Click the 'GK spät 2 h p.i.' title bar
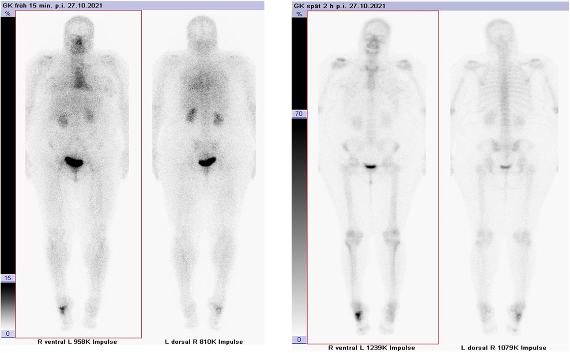Viewport: 570px width, 353px height. [x=430, y=6]
